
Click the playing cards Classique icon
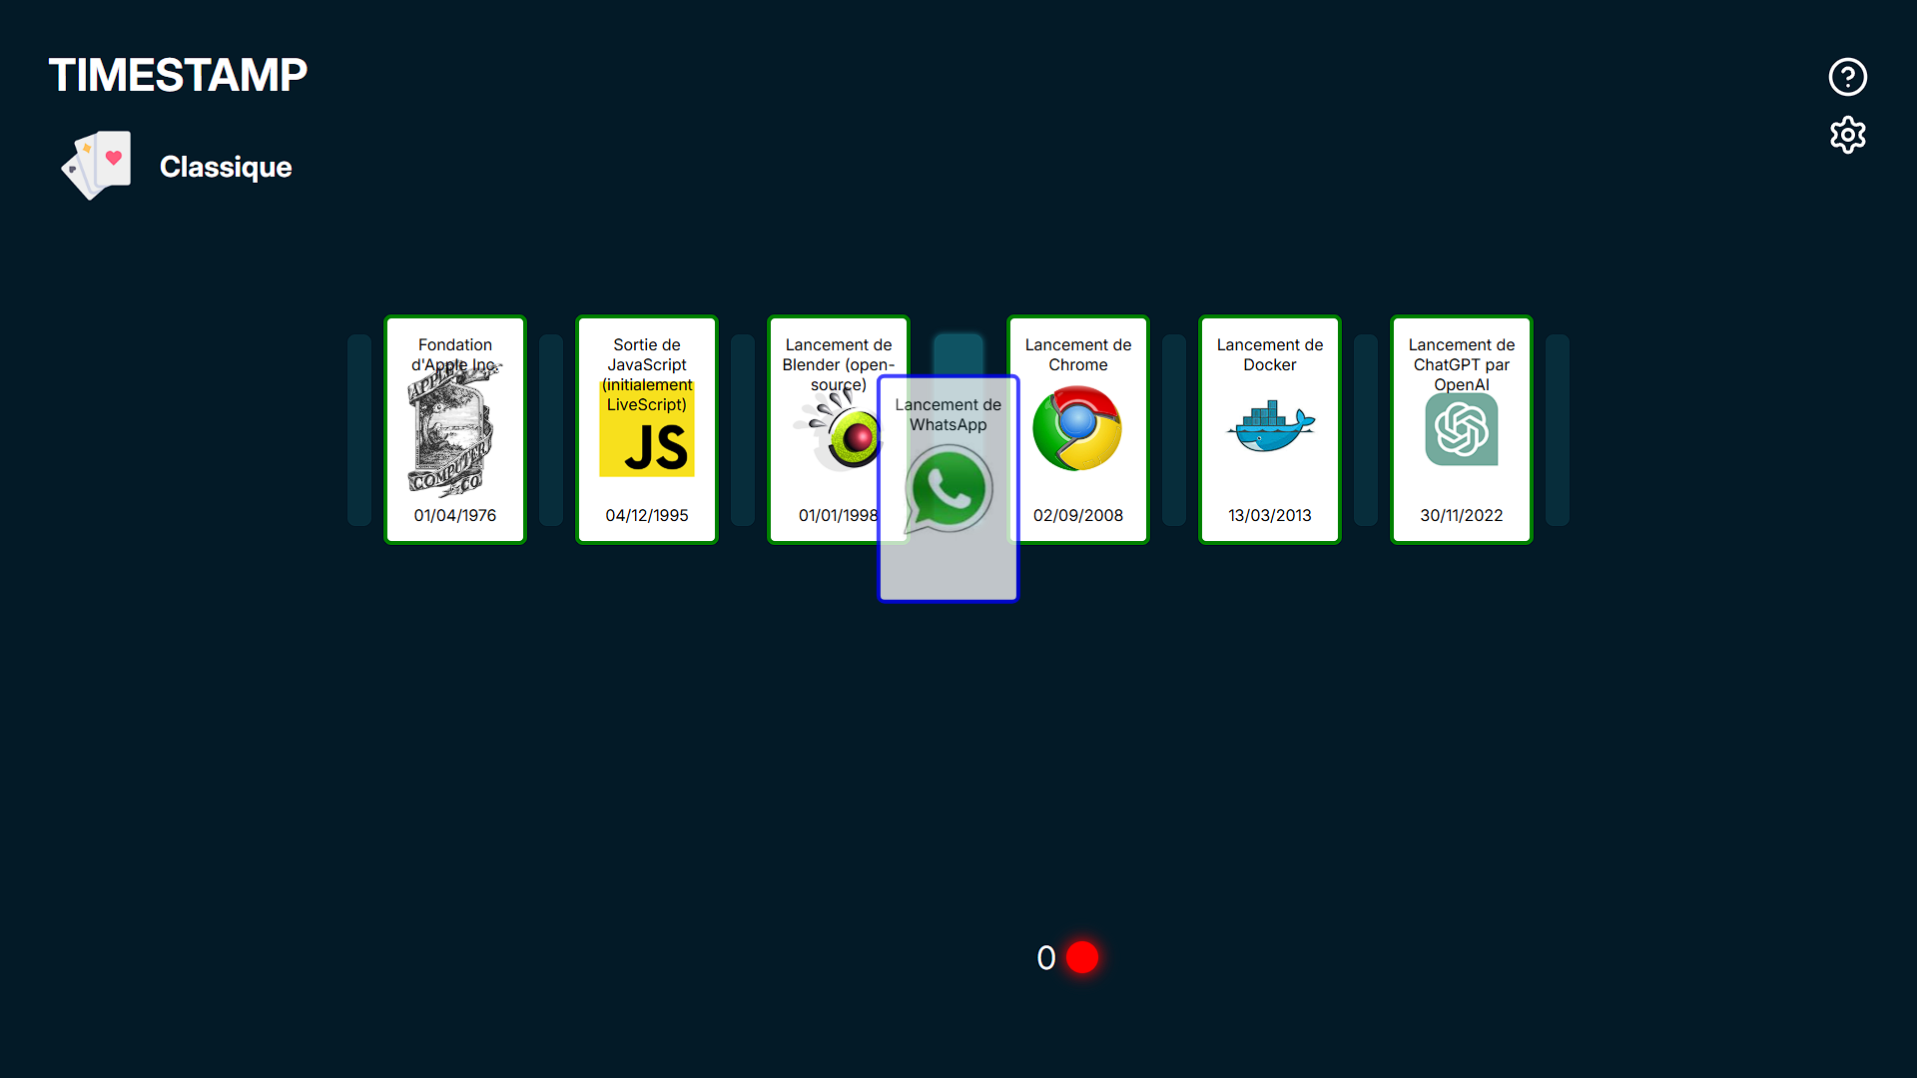(x=97, y=166)
